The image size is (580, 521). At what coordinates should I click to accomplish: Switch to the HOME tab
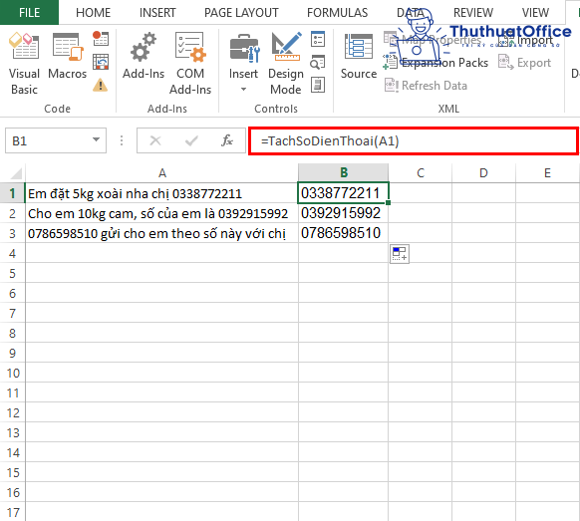click(x=94, y=13)
